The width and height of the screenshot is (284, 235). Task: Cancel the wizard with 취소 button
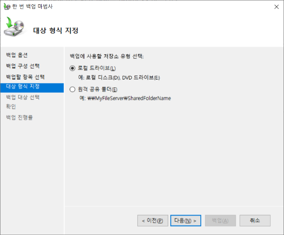coord(255,220)
